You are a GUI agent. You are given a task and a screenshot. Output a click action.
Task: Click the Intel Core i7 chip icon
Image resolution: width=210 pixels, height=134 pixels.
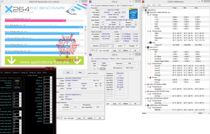pyautogui.click(x=148, y=47)
